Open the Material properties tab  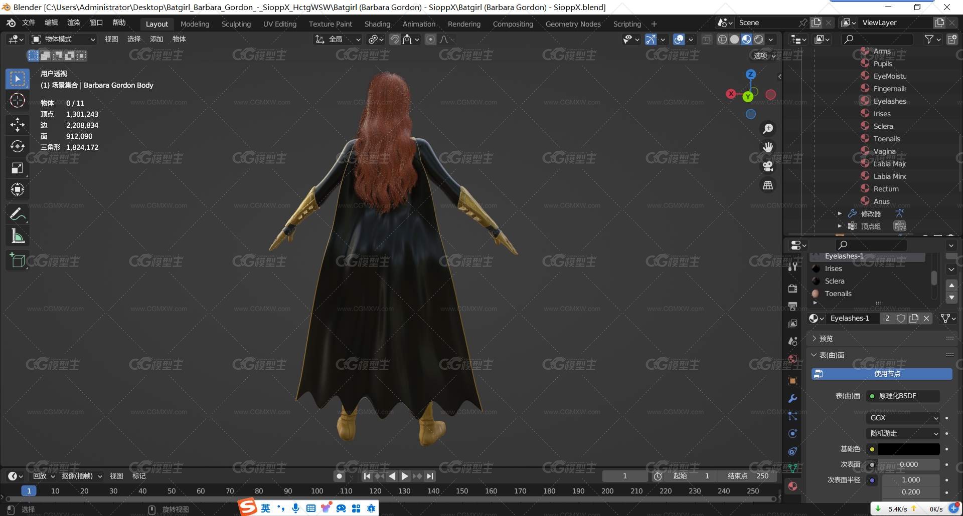(792, 486)
